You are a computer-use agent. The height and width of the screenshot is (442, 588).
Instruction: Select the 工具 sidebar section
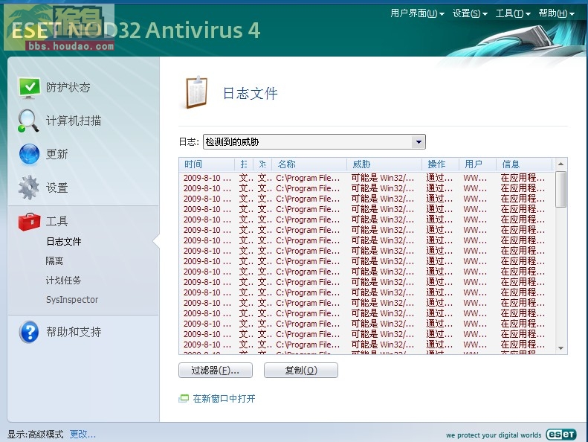tap(57, 221)
